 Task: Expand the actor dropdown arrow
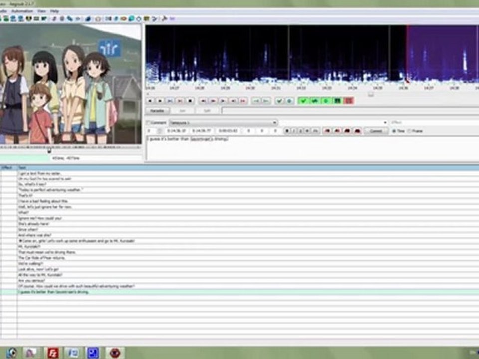click(385, 123)
